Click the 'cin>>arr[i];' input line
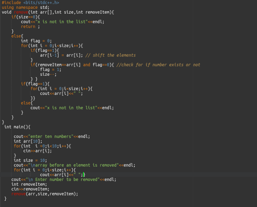The image size is (257, 207). 38,151
